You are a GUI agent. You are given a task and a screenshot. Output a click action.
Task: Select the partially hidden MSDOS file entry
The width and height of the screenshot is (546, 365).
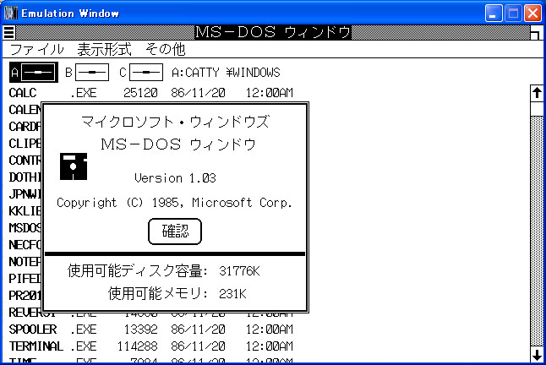tap(25, 228)
